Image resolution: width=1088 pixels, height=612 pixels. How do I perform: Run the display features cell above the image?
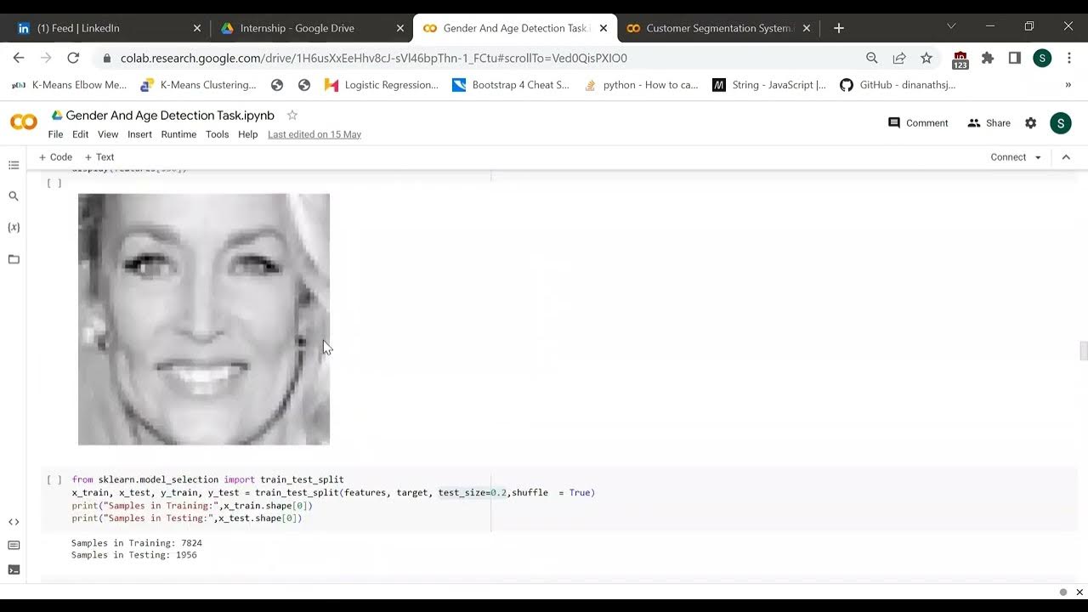(x=54, y=184)
